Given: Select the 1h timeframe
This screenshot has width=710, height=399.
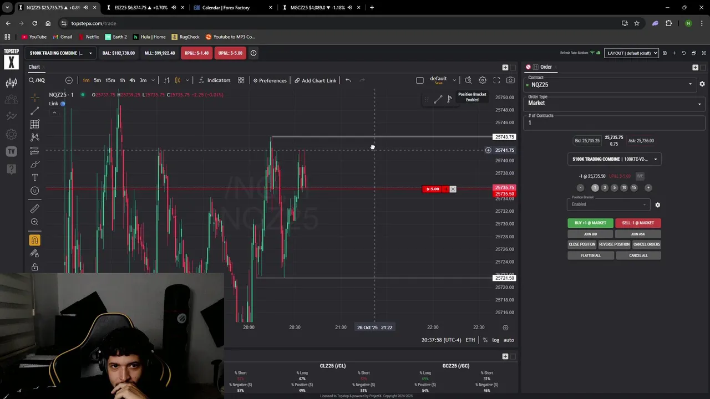Looking at the screenshot, I should [122, 80].
